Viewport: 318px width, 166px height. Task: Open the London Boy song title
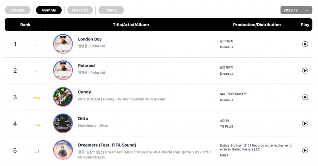click(x=90, y=39)
